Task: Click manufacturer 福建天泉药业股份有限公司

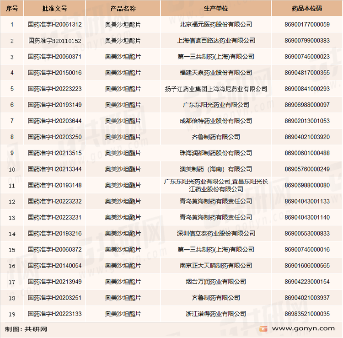Action: point(216,73)
